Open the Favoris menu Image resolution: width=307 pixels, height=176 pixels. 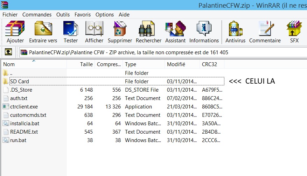coord(83,15)
